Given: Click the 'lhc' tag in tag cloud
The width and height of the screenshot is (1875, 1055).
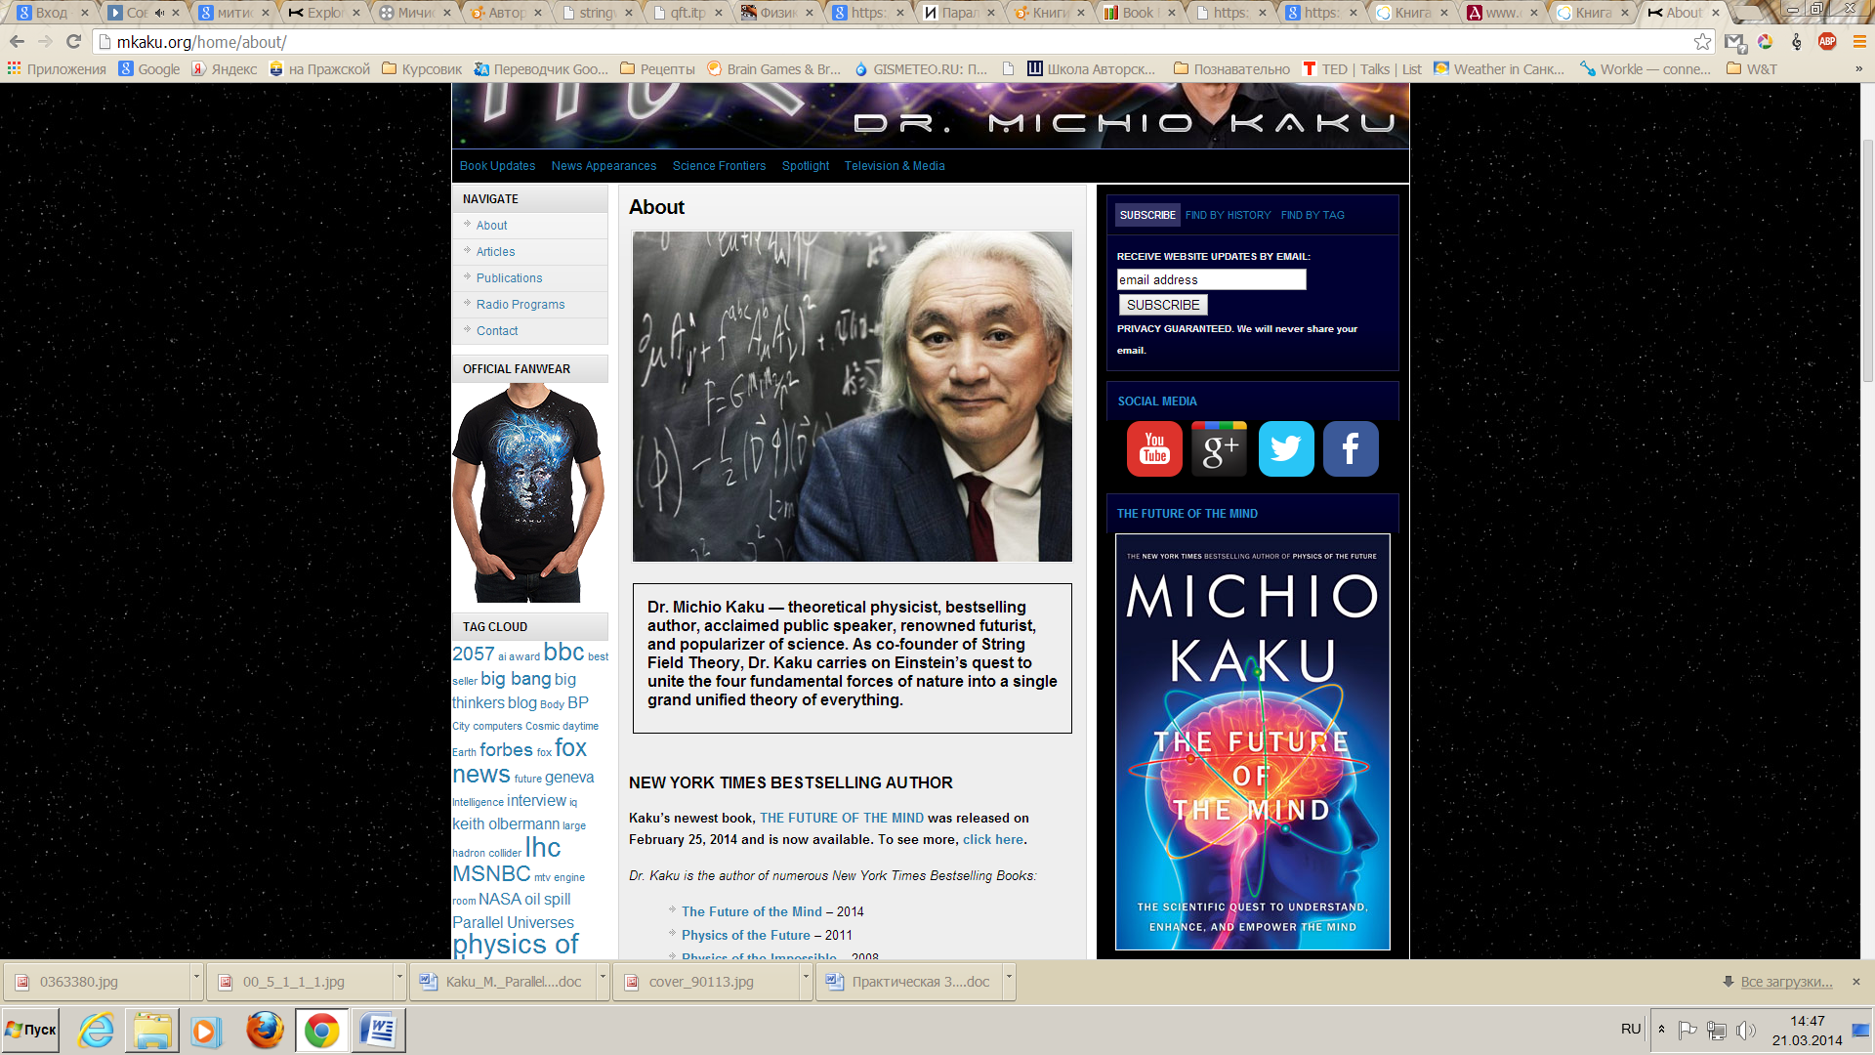Looking at the screenshot, I should point(543,847).
